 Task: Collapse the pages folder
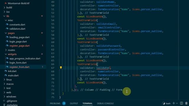(x=11, y=33)
